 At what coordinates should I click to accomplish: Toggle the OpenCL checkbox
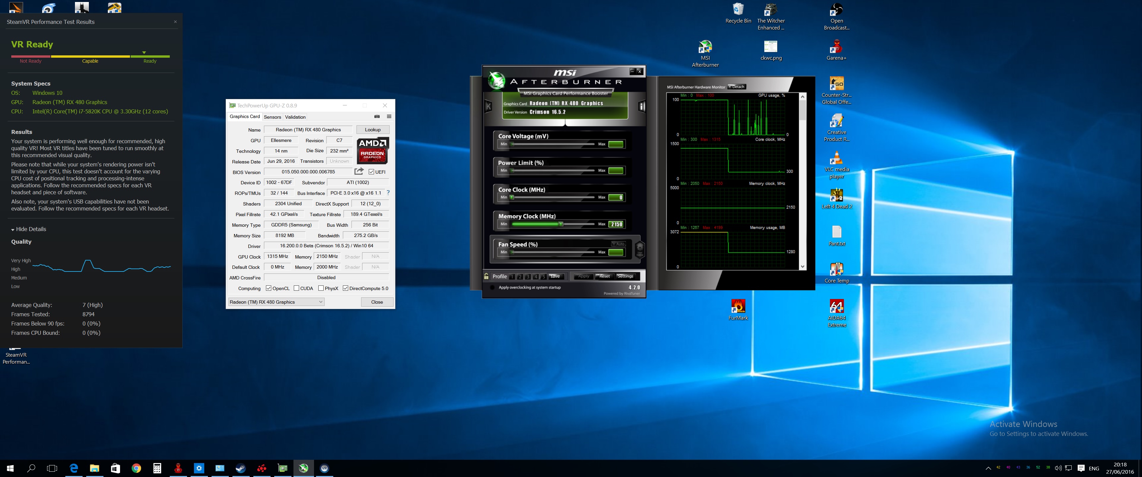tap(269, 288)
